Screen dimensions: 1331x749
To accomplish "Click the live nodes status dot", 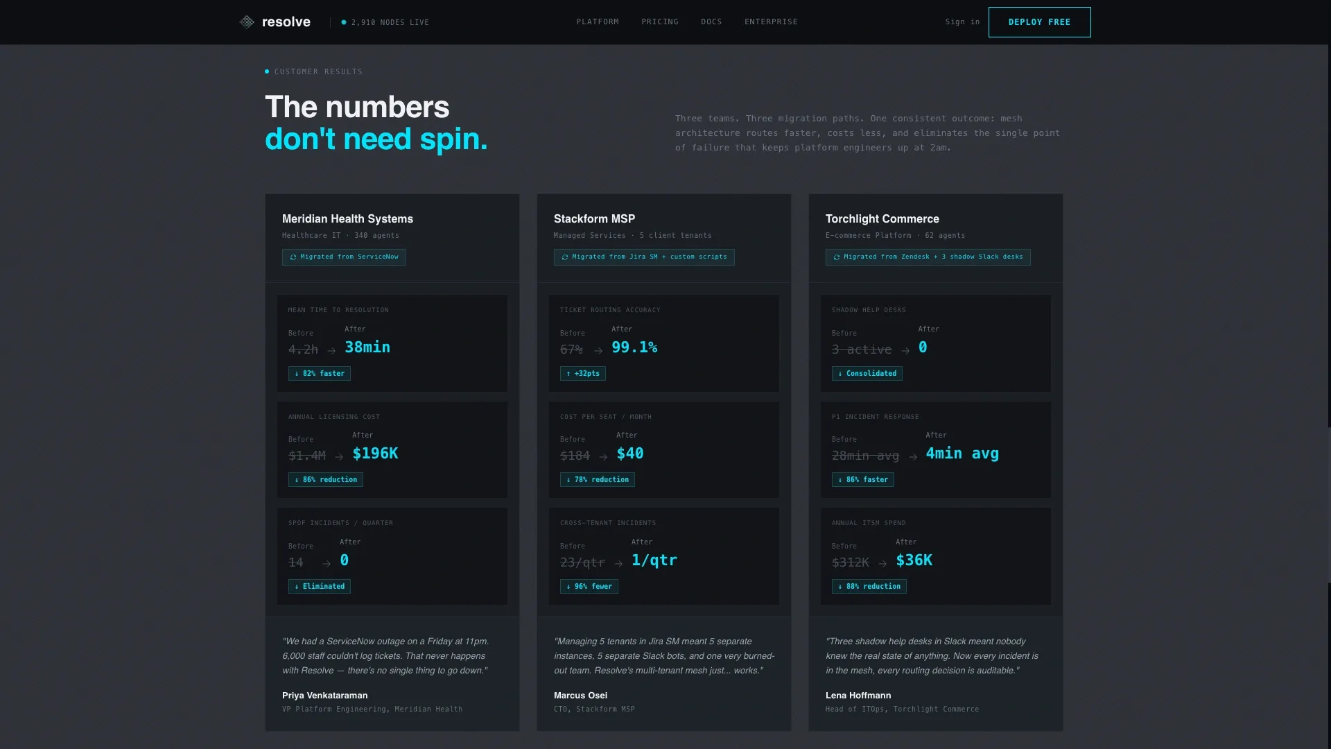I will [x=344, y=22].
